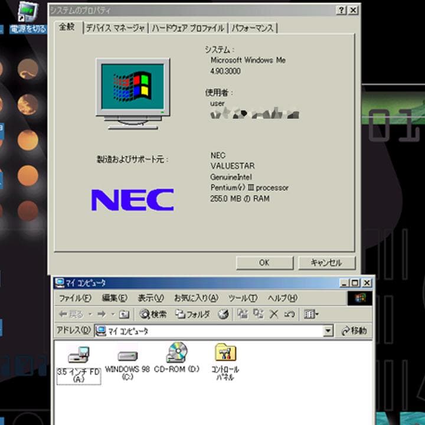Click the Pentium III processor text
Image resolution: width=425 pixels, height=425 pixels.
pos(249,188)
